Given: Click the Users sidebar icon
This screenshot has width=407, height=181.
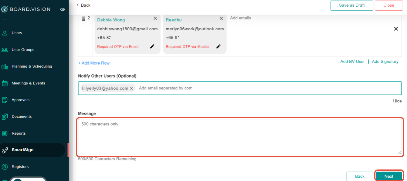Looking at the screenshot, I should (x=5, y=33).
